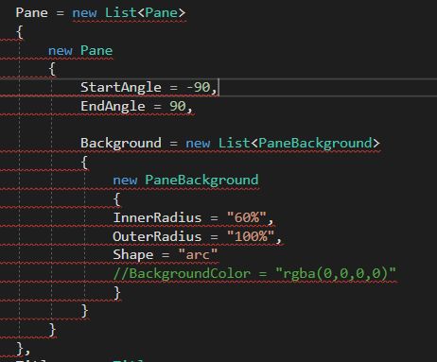Click "Background" property name
This screenshot has width=437, height=362.
[x=121, y=144]
